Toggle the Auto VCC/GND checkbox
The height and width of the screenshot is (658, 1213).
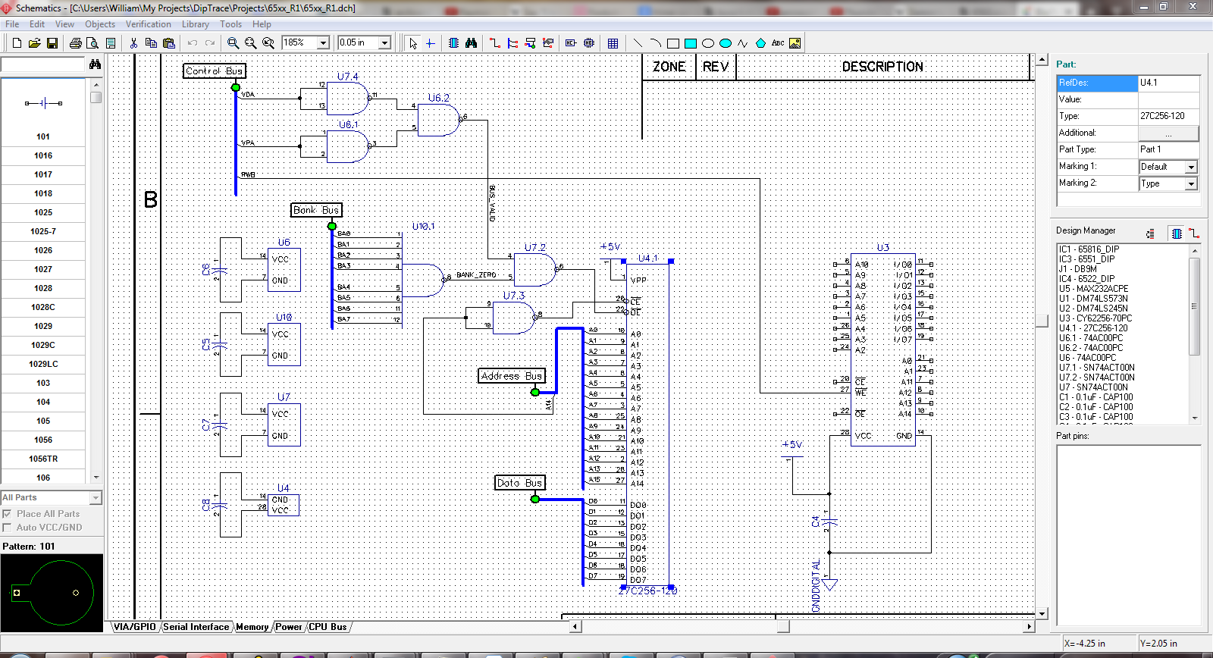click(8, 528)
